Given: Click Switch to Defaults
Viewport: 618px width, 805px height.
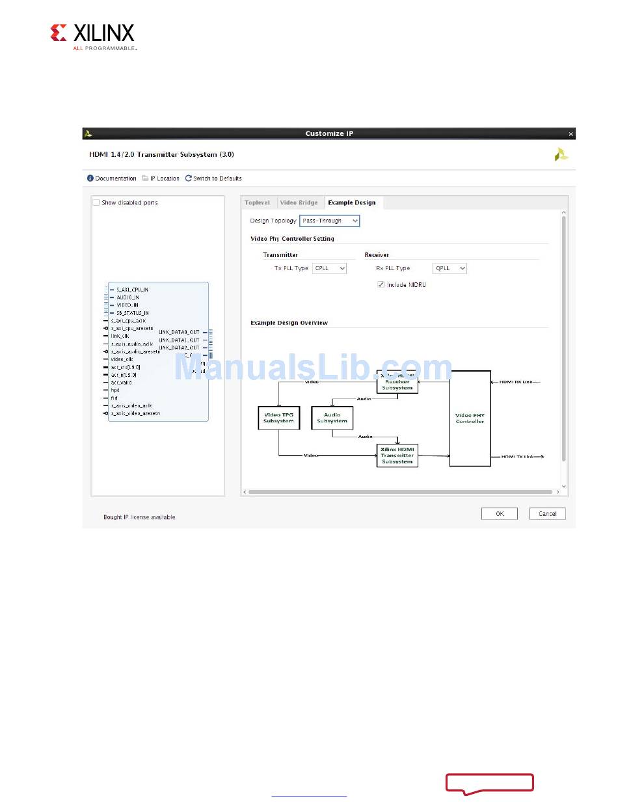Looking at the screenshot, I should pos(218,178).
